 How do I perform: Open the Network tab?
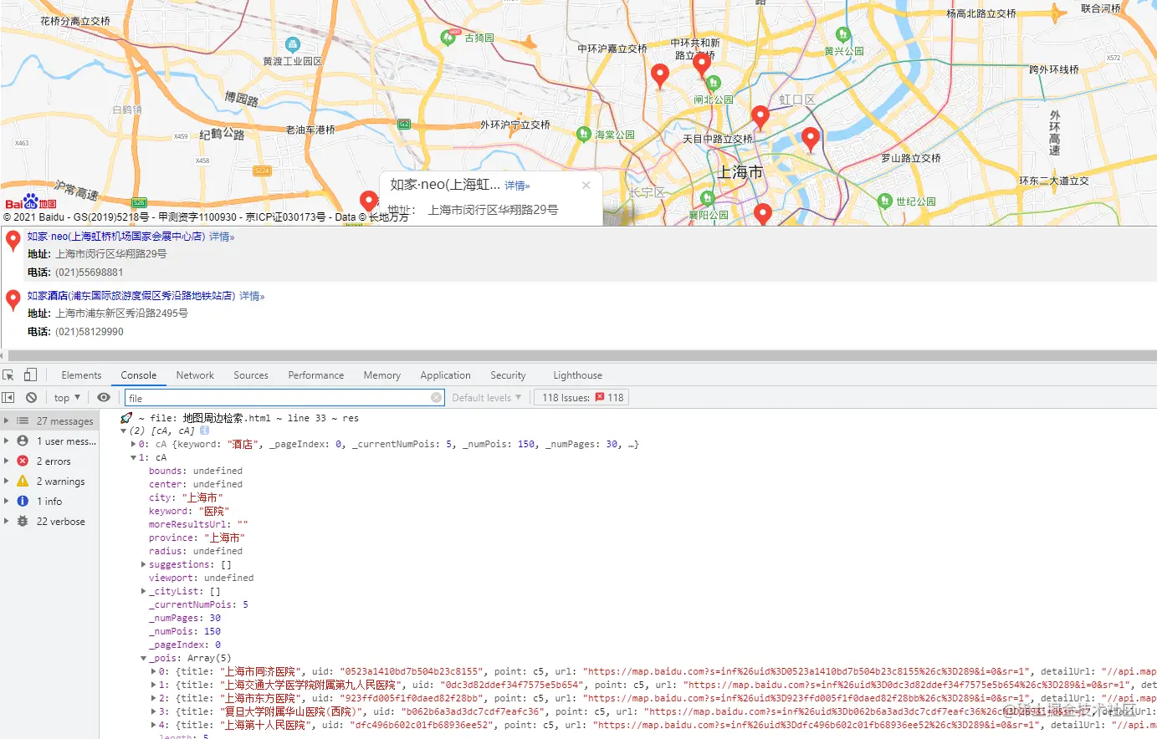point(195,375)
